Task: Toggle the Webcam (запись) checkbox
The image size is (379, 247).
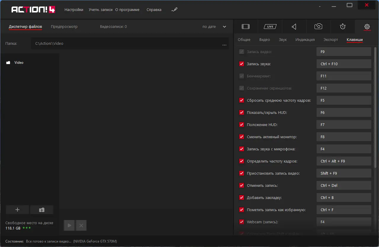Action: pos(242,222)
